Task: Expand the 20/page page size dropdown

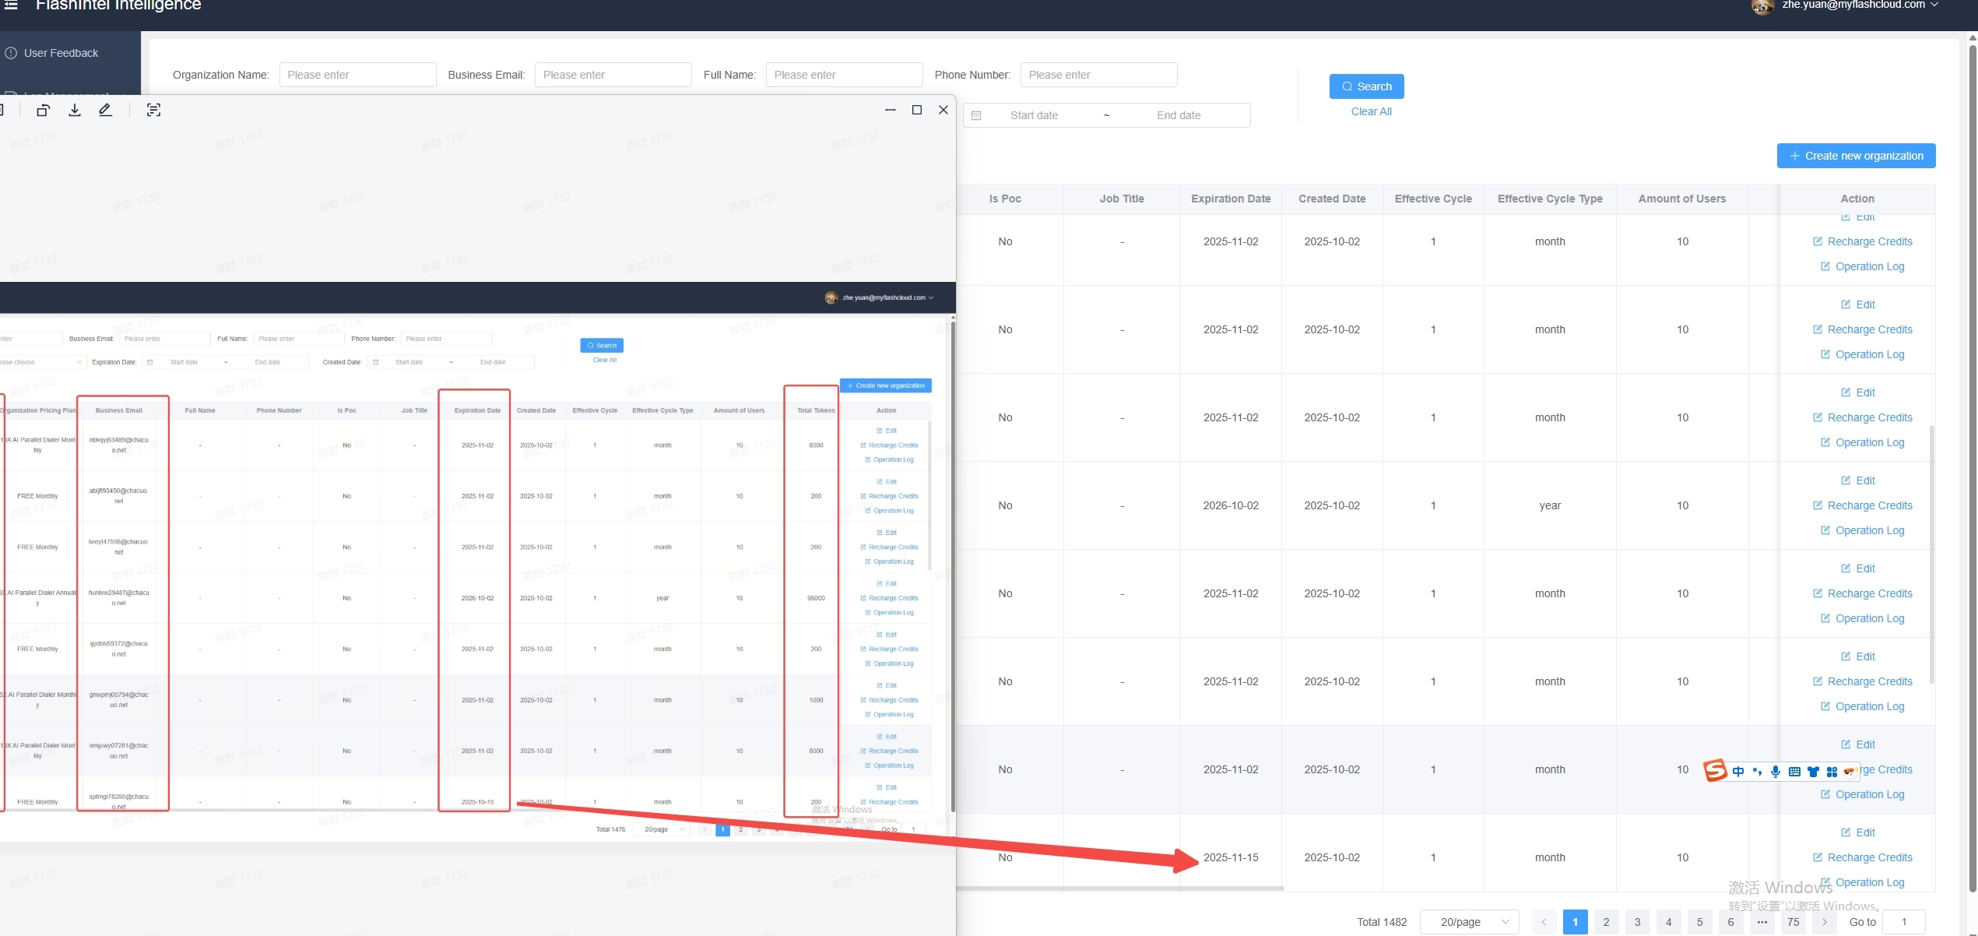Action: coord(1470,922)
